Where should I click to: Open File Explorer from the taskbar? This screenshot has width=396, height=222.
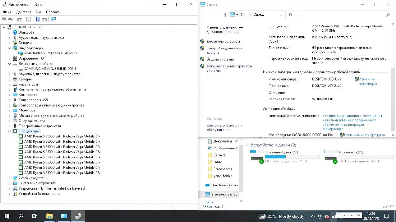[49, 216]
